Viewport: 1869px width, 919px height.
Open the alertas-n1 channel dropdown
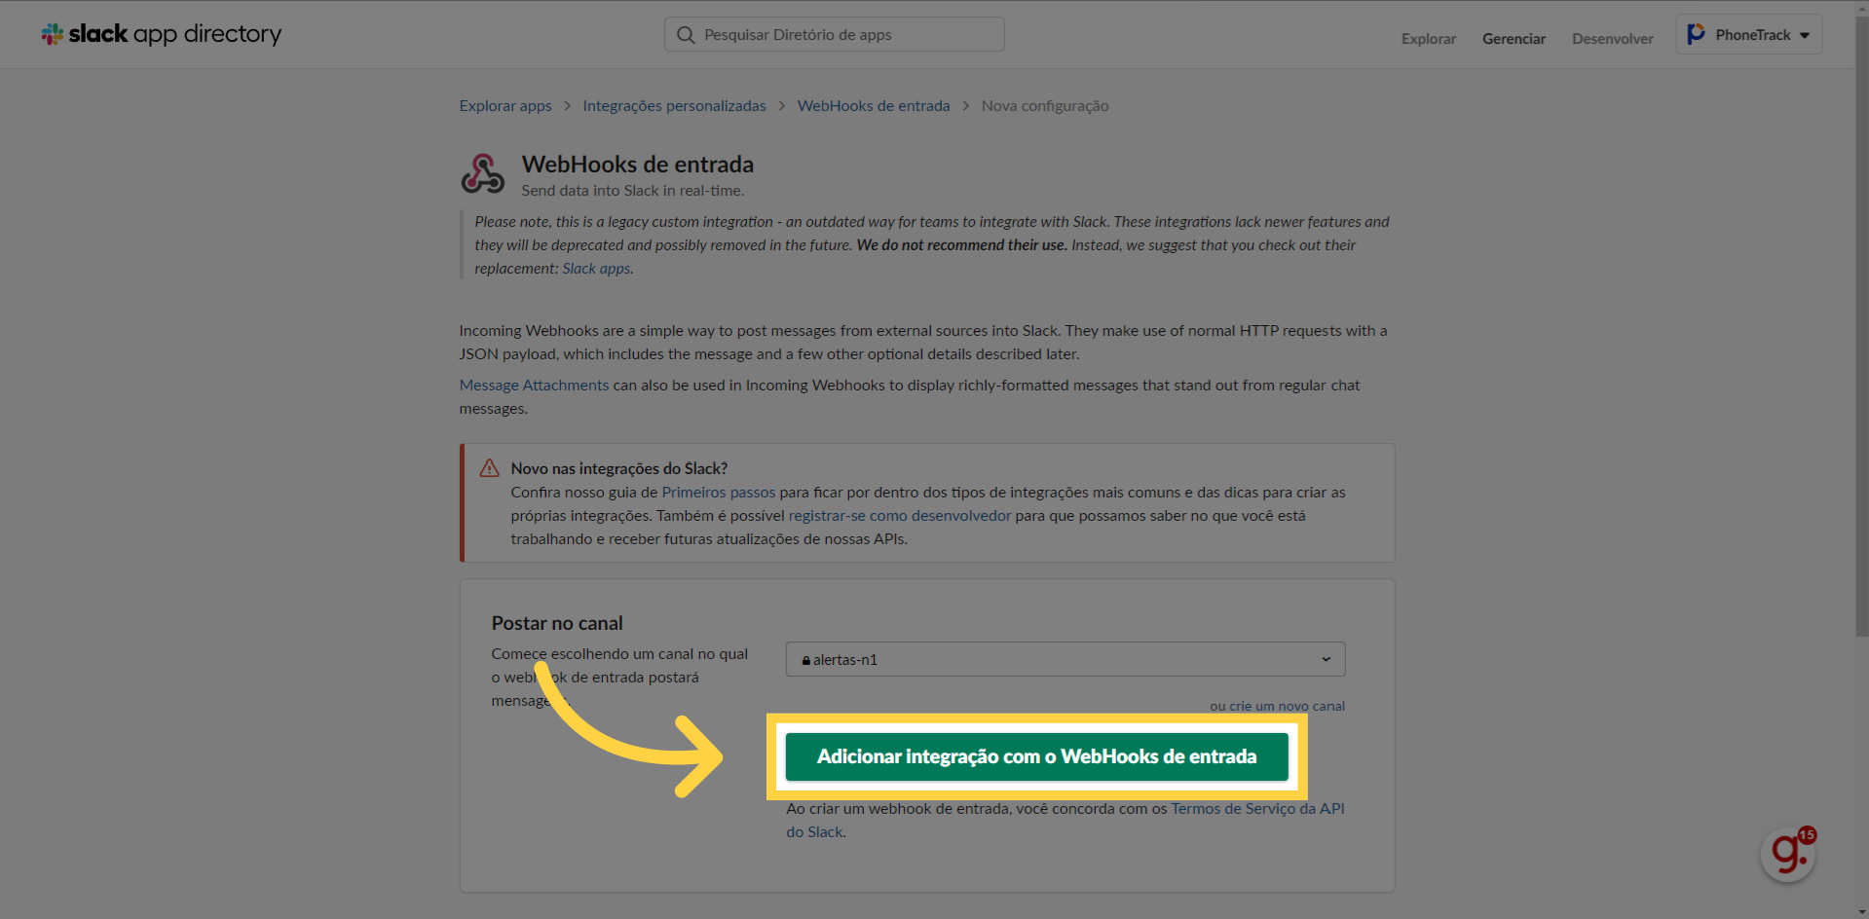1065,659
